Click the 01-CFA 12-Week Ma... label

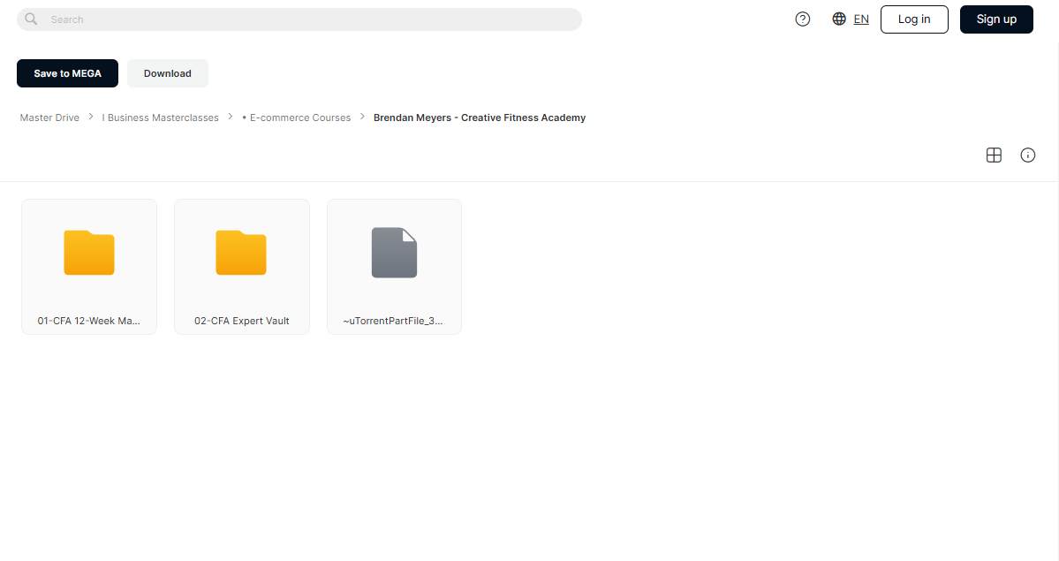(89, 321)
